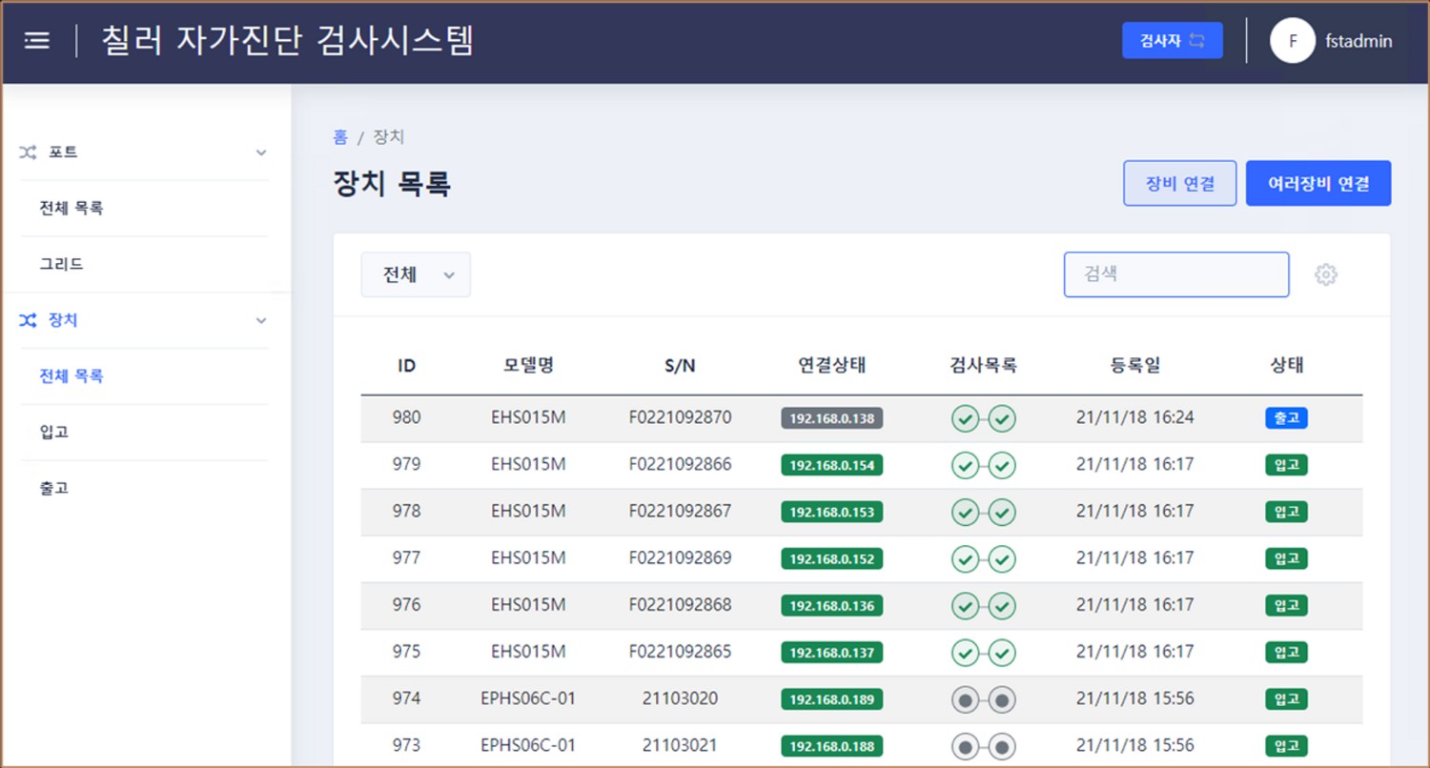
Task: Click the gray 192.168.0.138 badge
Action: coord(832,417)
